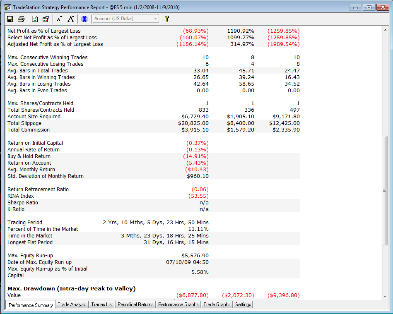393x314 pixels.
Task: Click the '833' total contracts value
Action: pyautogui.click(x=203, y=110)
